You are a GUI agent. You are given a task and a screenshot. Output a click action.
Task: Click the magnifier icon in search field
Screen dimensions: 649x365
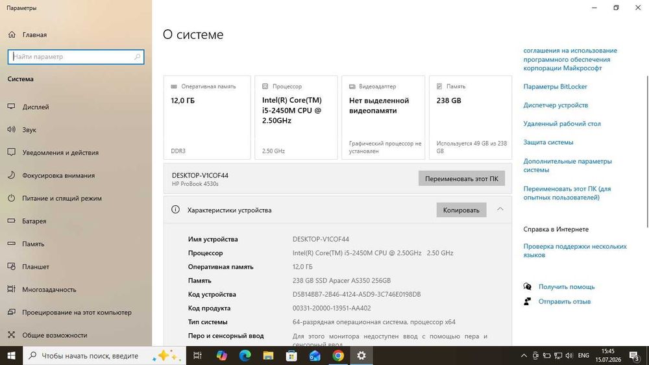click(x=137, y=57)
